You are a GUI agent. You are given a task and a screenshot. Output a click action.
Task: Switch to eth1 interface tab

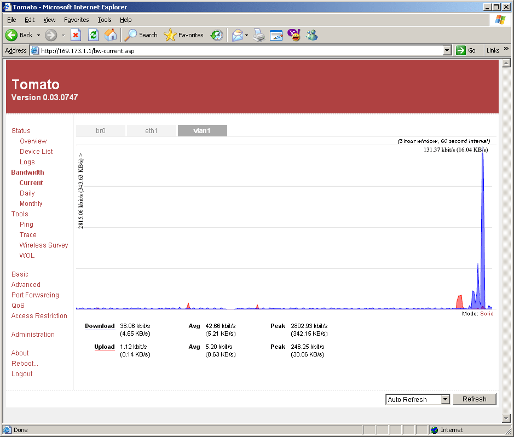(152, 130)
